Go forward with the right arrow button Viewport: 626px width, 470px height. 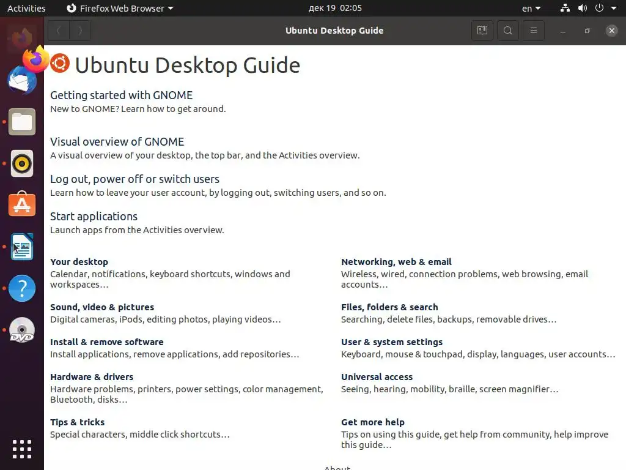click(80, 31)
